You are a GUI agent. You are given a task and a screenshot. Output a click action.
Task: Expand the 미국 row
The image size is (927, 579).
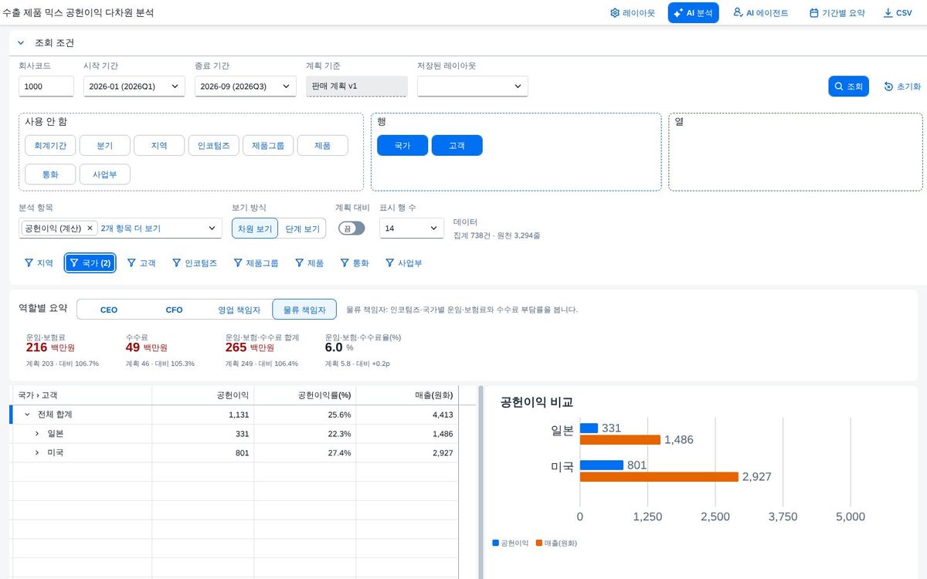37,452
